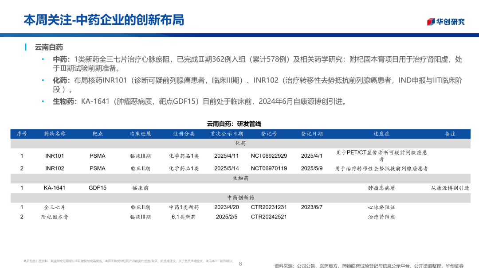
Task: Click the 首次公示日期 column header
Action: click(227, 134)
